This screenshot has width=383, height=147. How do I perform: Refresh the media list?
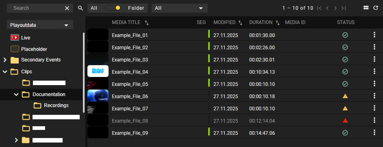click(376, 8)
